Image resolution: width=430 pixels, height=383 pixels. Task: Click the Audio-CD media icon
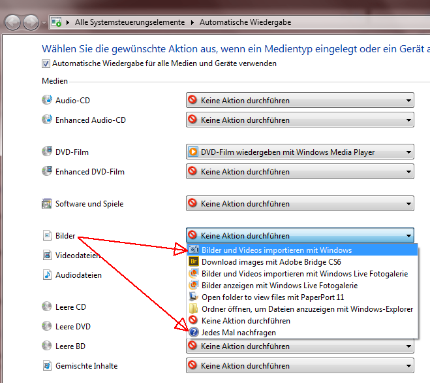(47, 101)
